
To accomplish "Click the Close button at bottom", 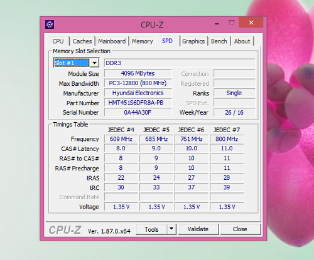I will point(240,229).
